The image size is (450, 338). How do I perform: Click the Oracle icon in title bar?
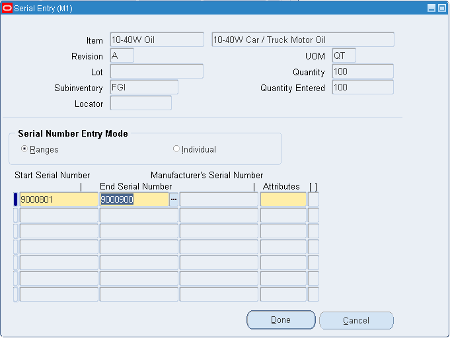point(7,8)
